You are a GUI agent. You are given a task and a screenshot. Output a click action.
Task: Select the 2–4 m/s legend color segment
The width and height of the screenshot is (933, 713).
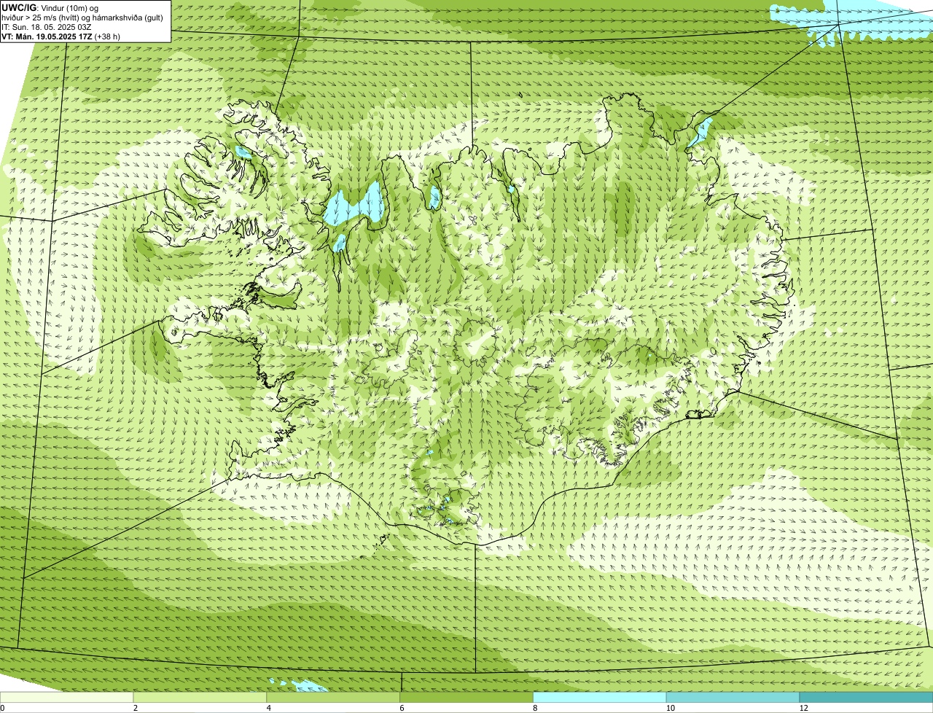click(x=200, y=697)
